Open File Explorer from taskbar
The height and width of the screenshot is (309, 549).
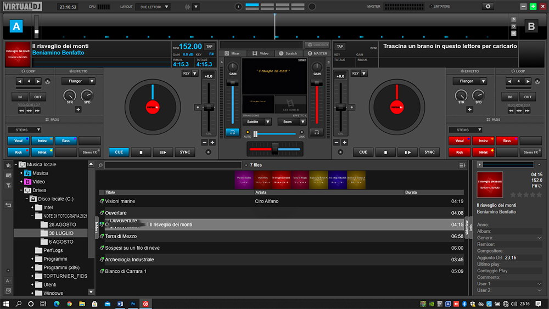point(82,304)
